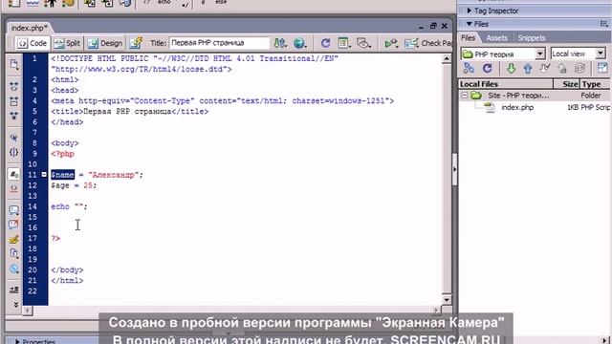This screenshot has height=344, width=612.
Task: Toggle Live Data view lightning icon
Action: (x=136, y=43)
